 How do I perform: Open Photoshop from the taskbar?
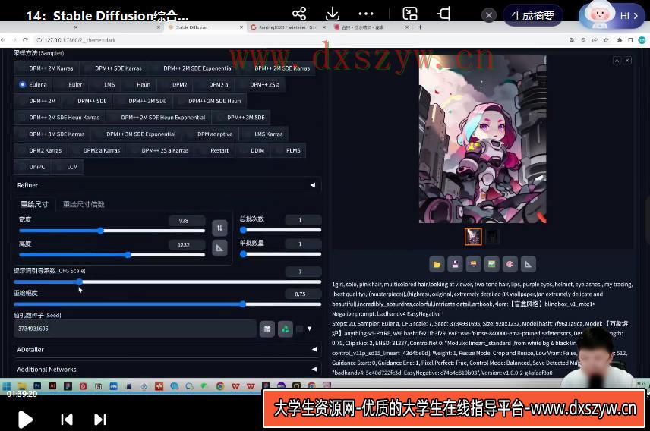[37, 385]
